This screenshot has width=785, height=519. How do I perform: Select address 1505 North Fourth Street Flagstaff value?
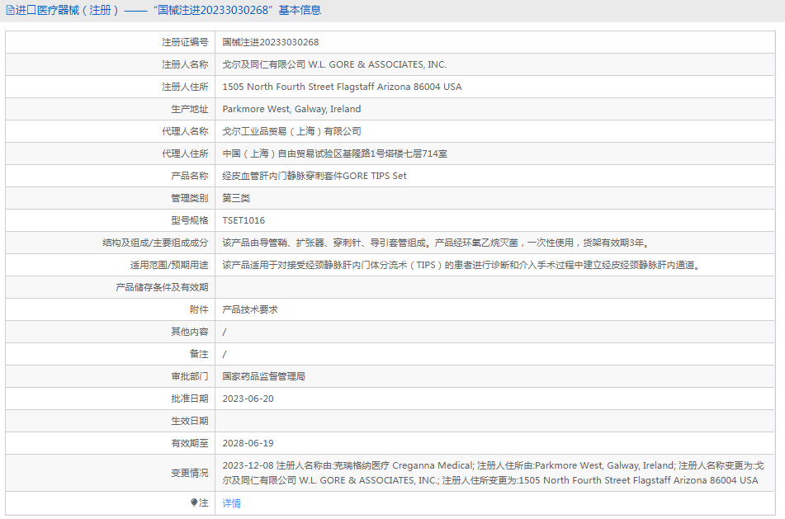click(x=342, y=87)
